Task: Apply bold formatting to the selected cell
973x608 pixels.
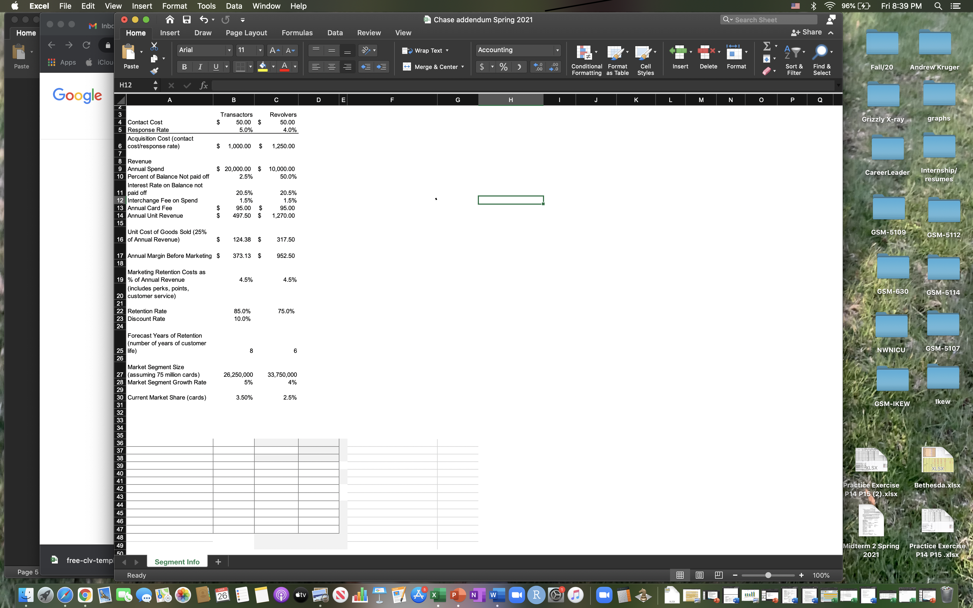Action: [x=185, y=67]
